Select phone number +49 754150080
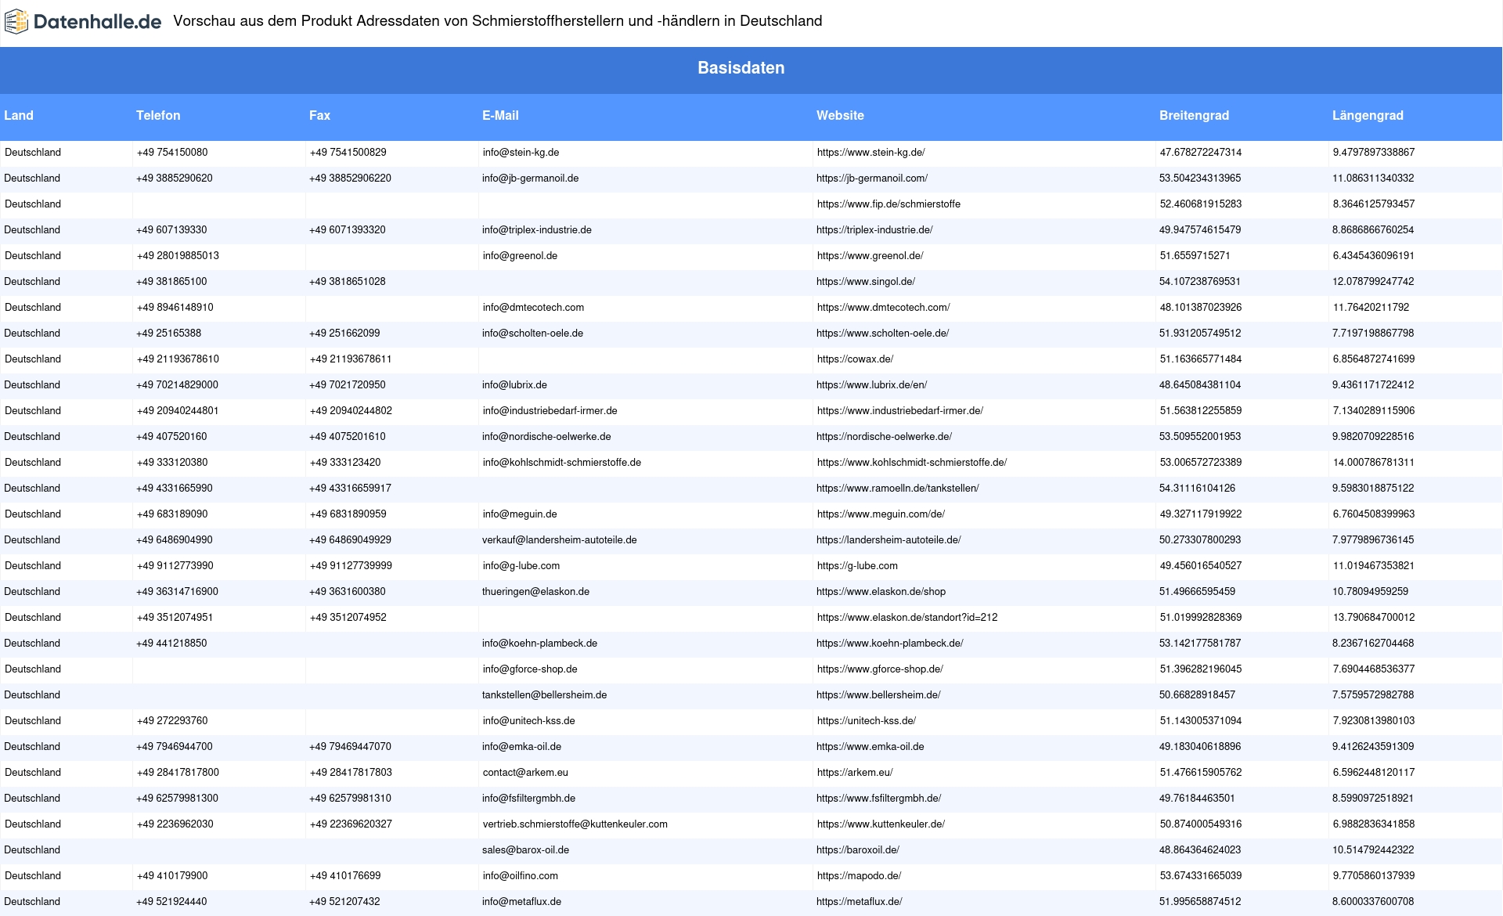 [172, 153]
